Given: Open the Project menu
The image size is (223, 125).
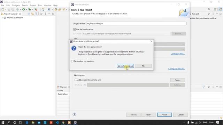Looking at the screenshot, I should coord(33,6).
